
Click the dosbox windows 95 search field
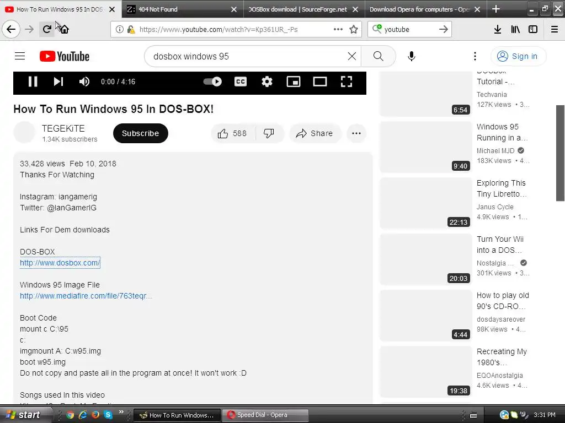point(249,56)
